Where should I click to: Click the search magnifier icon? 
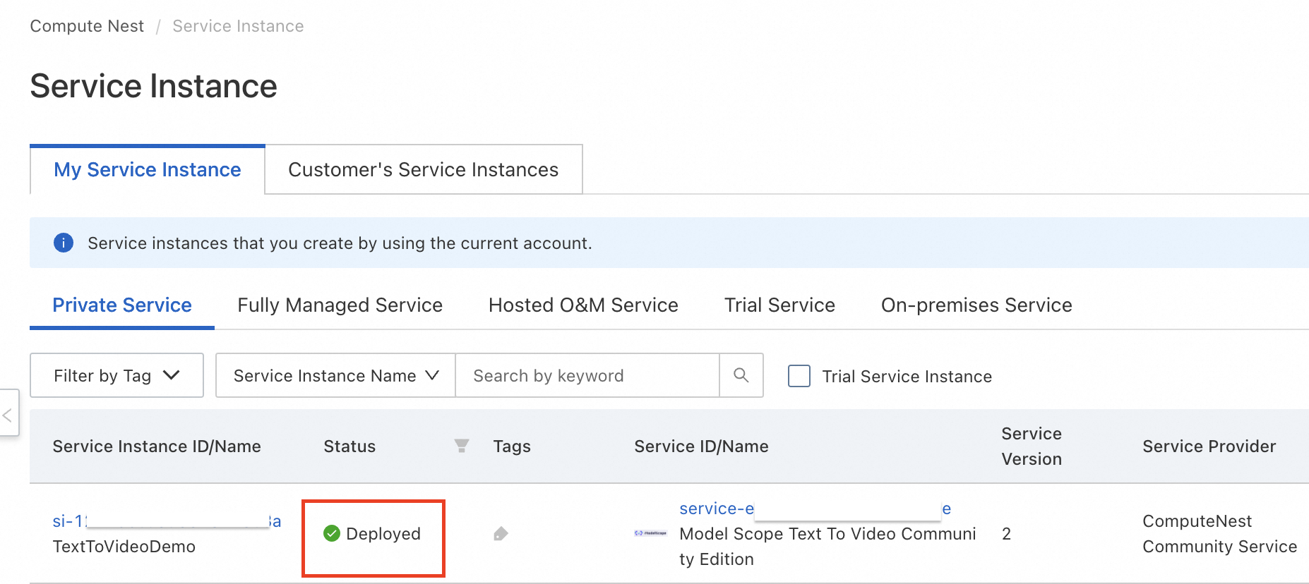[741, 375]
